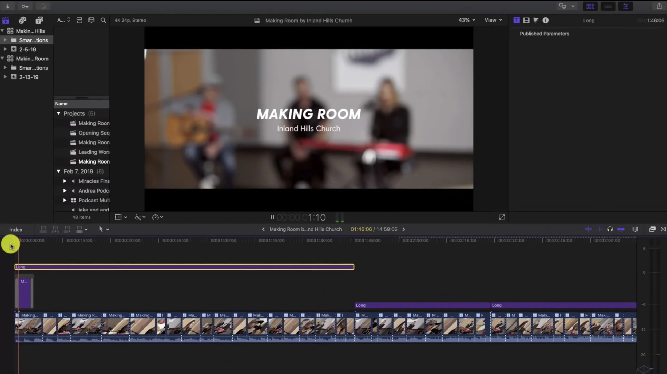Viewport: 667px width, 374px height.
Task: Open the titles and generators sidebar
Action: (39, 20)
